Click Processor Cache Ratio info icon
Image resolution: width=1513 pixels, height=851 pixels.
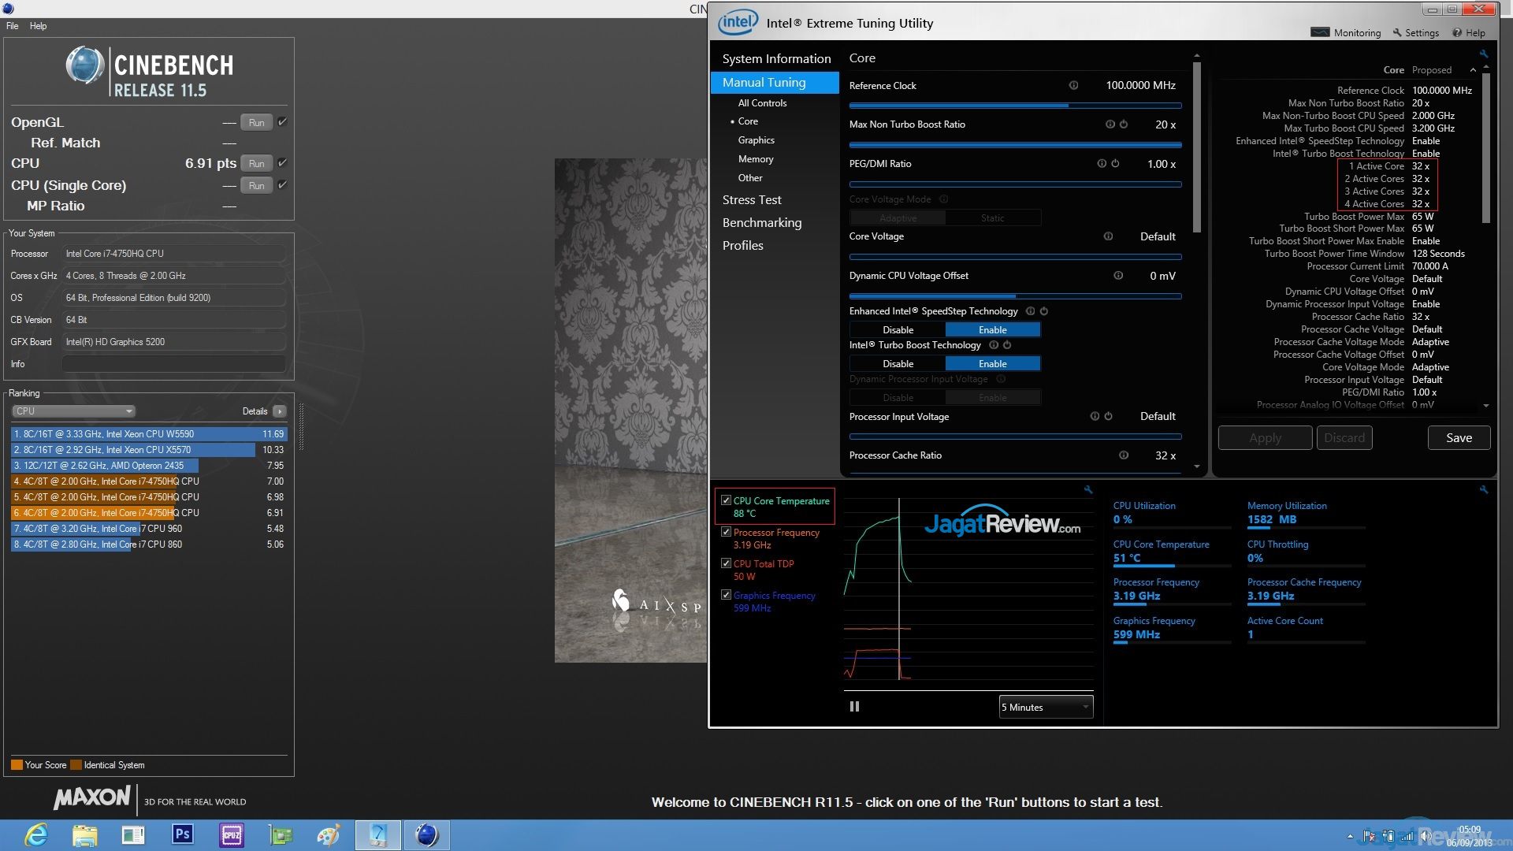[x=1124, y=455]
